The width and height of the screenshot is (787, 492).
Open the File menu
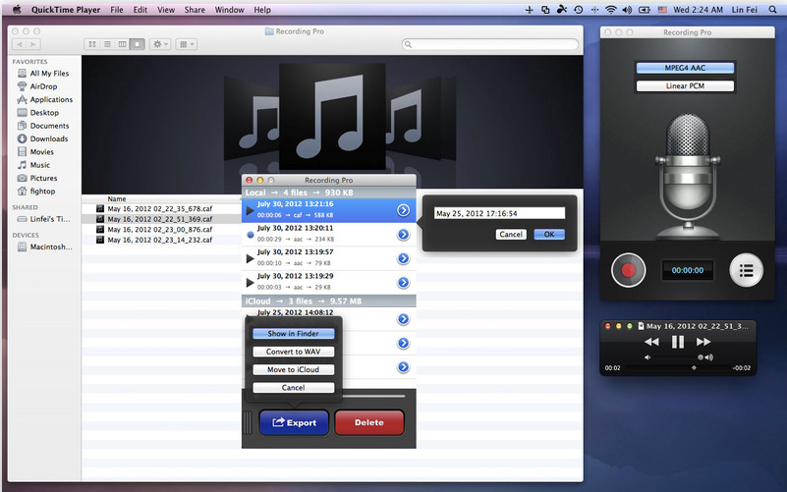click(x=117, y=10)
